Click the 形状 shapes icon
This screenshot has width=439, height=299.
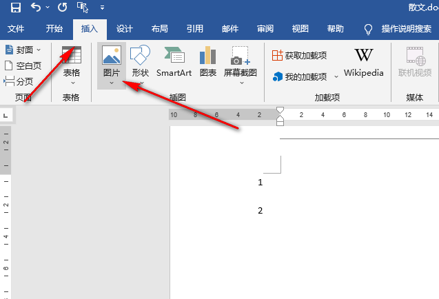140,55
